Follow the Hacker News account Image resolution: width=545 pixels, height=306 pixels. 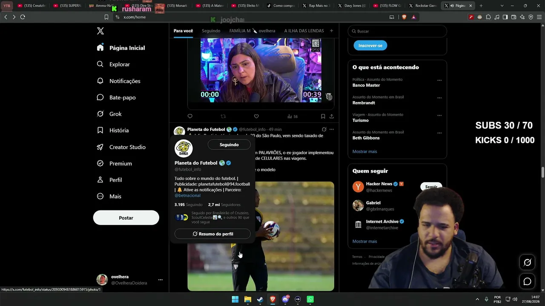click(431, 187)
